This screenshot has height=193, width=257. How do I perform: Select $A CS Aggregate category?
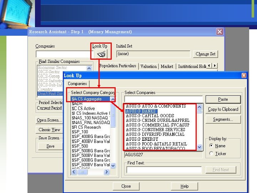(90, 99)
